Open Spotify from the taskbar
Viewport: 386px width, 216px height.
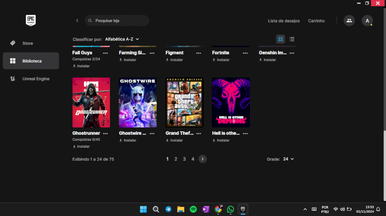[193, 209]
